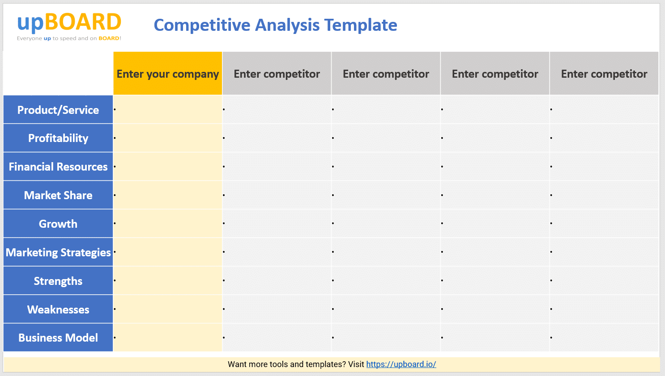The width and height of the screenshot is (665, 376).
Task: Click the Weaknesses row label
Action: point(58,309)
